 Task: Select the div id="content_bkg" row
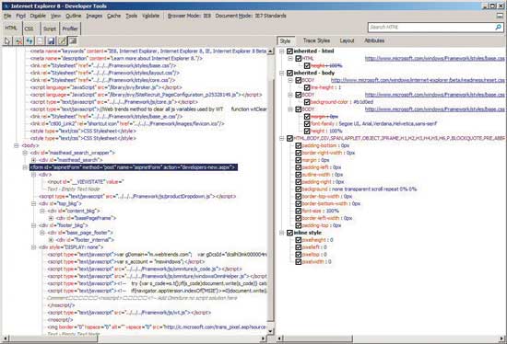pos(74,211)
